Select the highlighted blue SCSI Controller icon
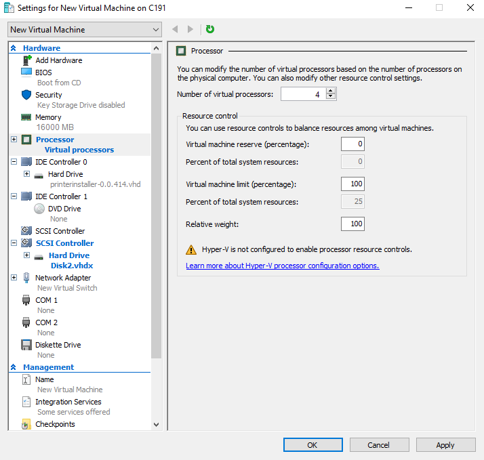Screen dimensions: 484x460 26,243
